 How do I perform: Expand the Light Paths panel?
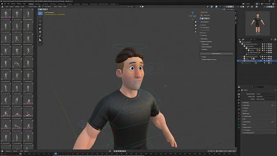pyautogui.click(x=246, y=106)
